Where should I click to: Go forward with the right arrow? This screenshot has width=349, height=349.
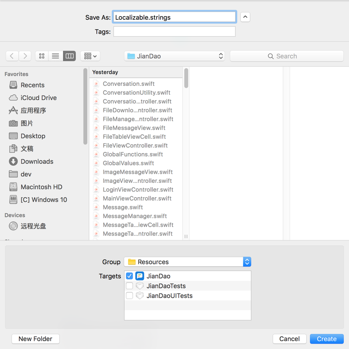tap(25, 56)
